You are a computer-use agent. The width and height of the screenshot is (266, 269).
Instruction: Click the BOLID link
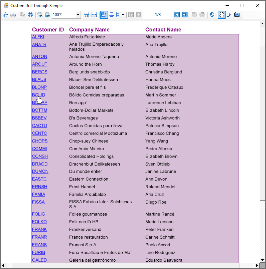pyautogui.click(x=39, y=95)
